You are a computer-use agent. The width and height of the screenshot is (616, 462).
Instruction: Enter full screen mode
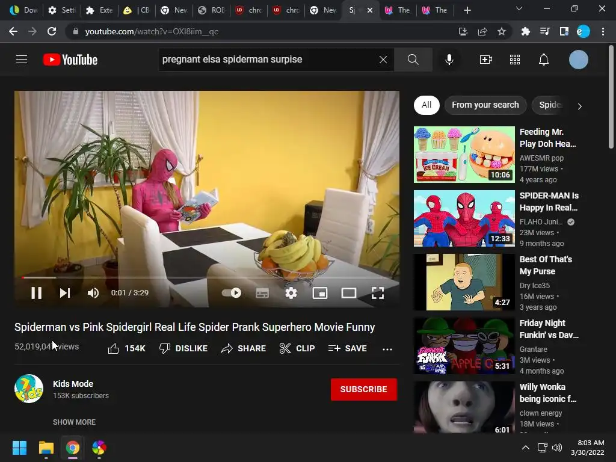click(x=378, y=293)
